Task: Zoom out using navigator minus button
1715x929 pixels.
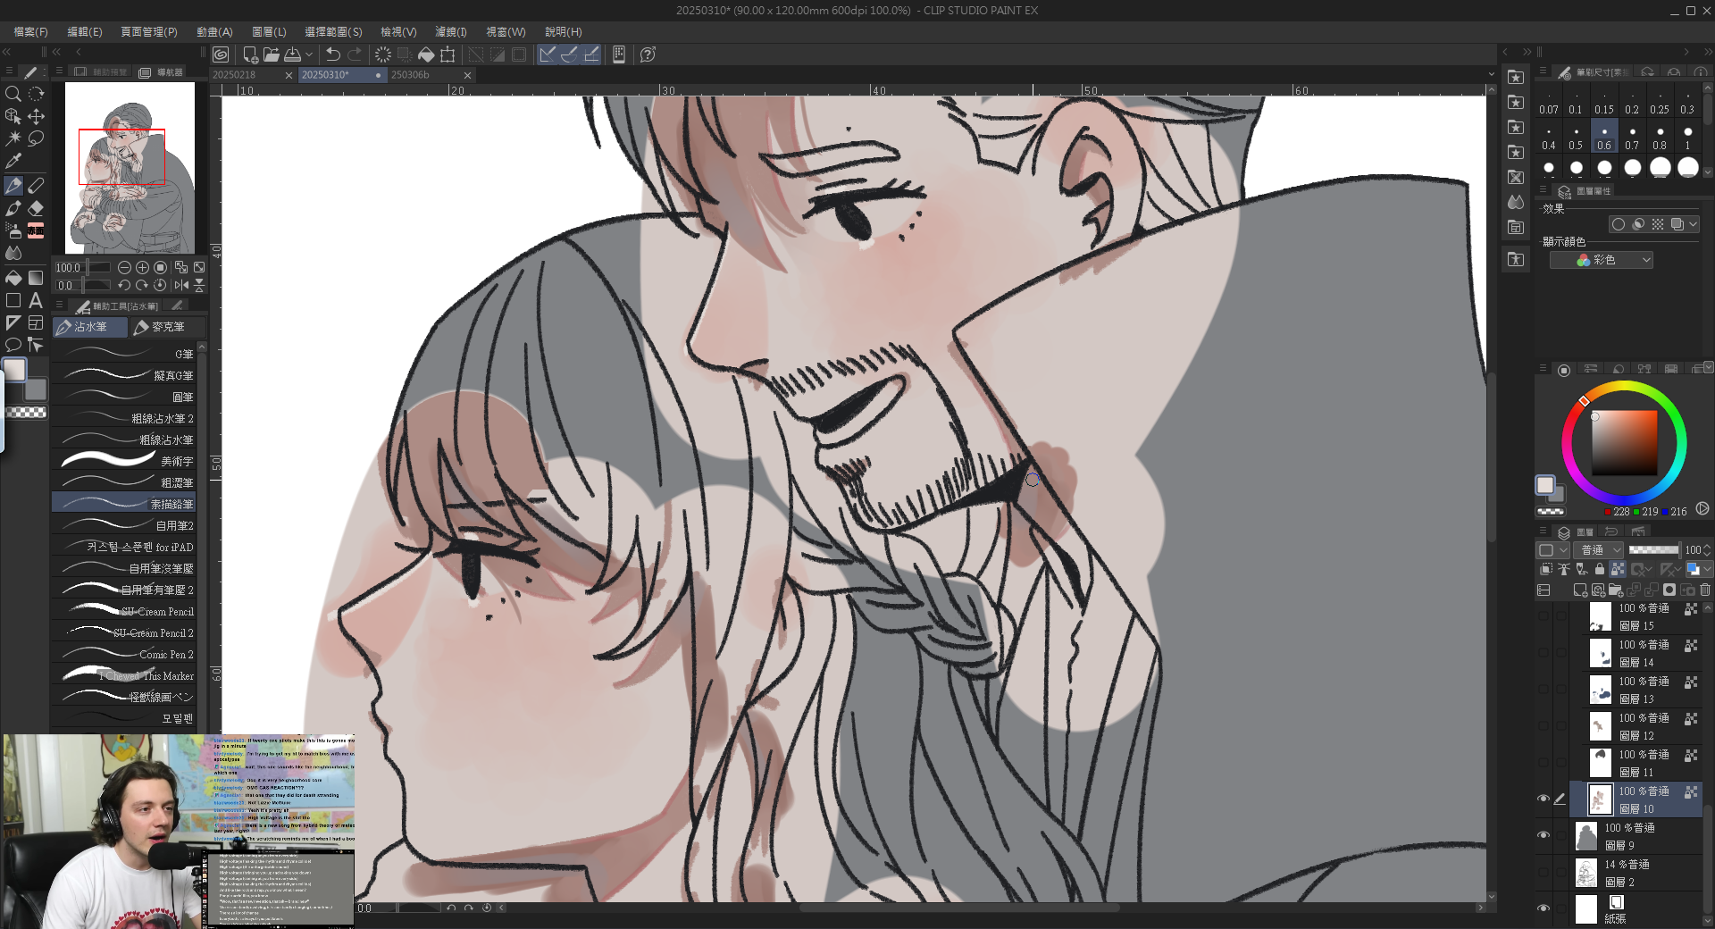Action: [x=124, y=267]
